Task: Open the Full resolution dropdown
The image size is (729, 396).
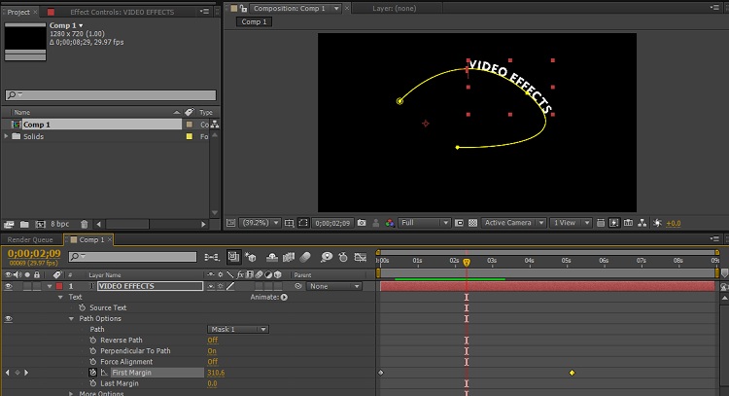Action: 425,223
